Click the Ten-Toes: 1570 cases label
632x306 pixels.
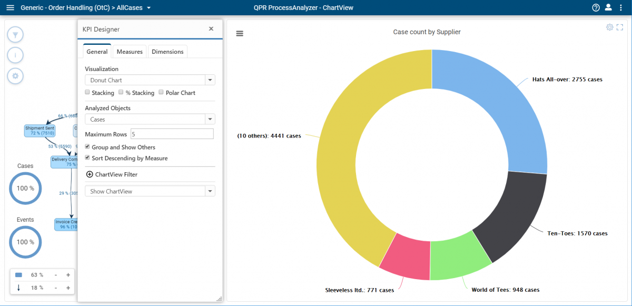577,233
